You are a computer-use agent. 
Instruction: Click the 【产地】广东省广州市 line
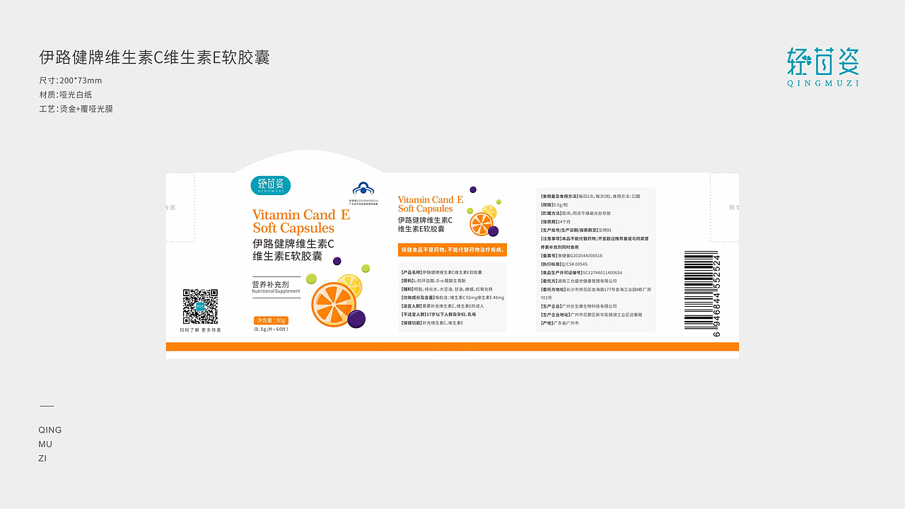tap(560, 323)
